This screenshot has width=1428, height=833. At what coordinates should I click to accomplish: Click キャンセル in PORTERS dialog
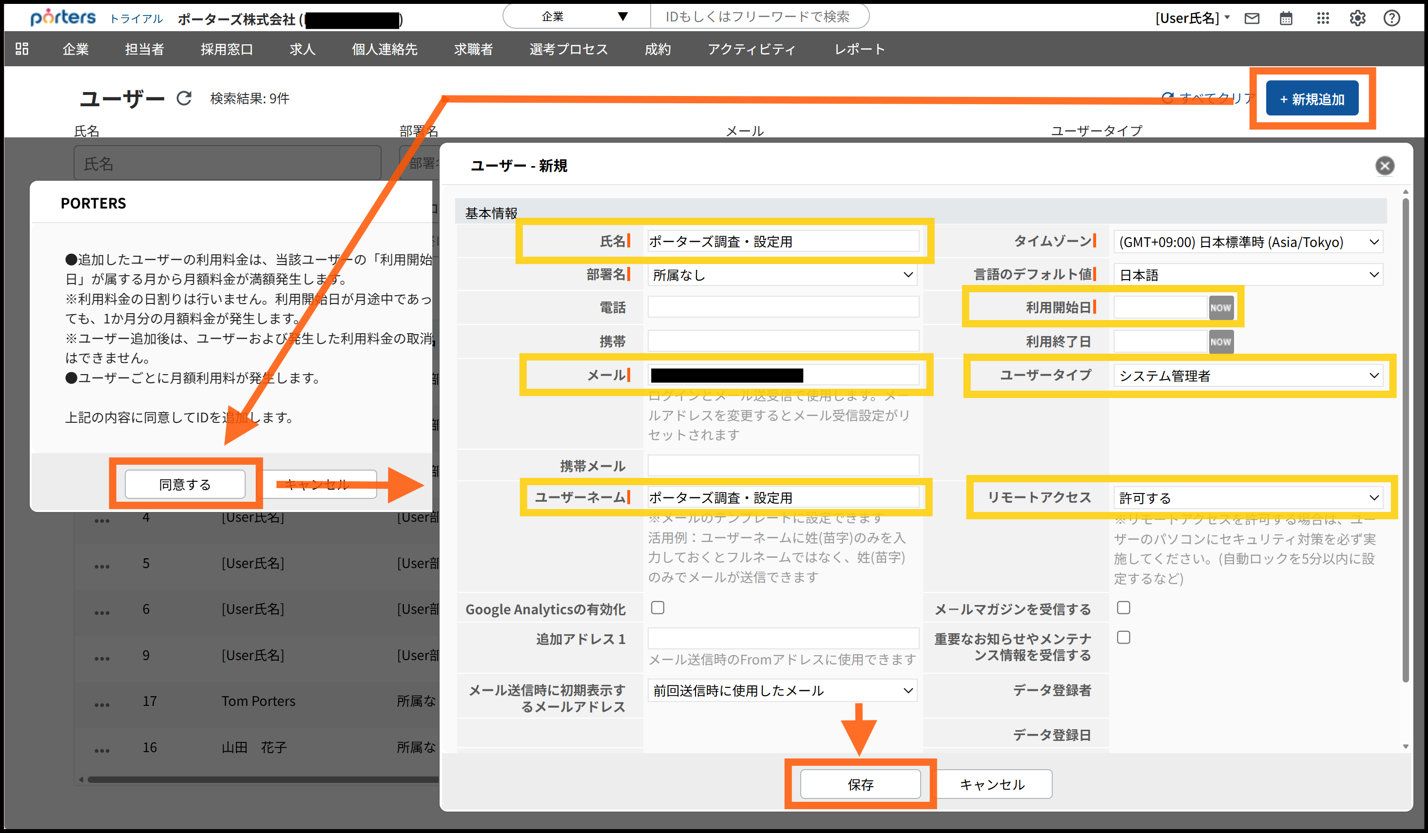[x=317, y=485]
